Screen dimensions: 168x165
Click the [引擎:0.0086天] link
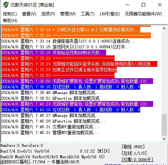[137, 160]
